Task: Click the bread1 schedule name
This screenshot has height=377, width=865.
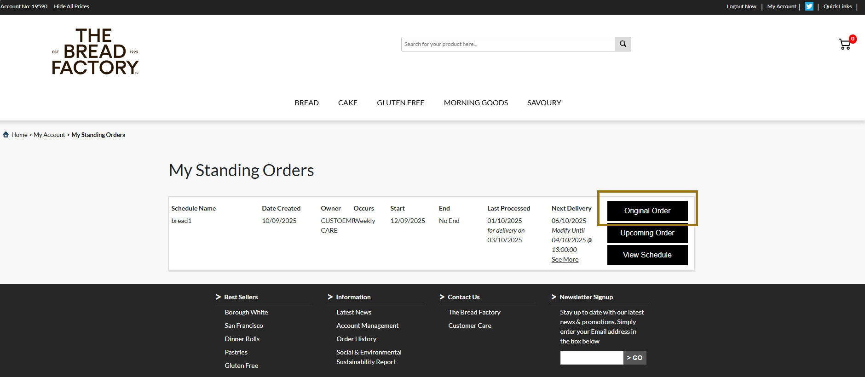Action: pos(181,221)
